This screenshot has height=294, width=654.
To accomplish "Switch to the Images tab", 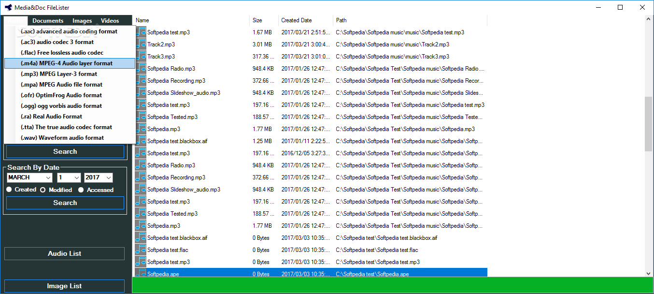I will point(82,21).
